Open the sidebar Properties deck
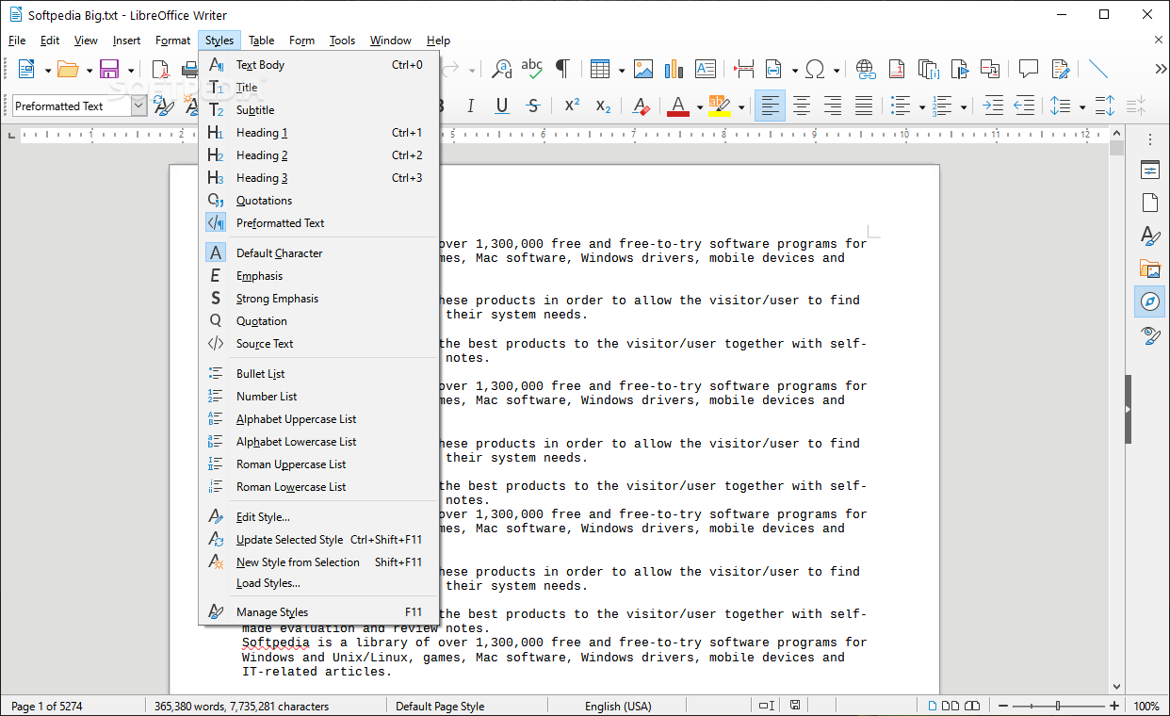 point(1150,171)
